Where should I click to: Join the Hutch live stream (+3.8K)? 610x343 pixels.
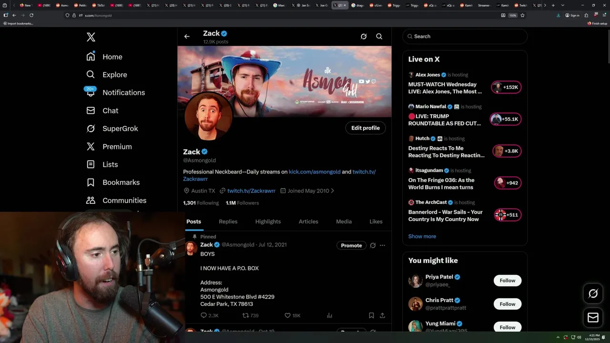click(x=507, y=151)
